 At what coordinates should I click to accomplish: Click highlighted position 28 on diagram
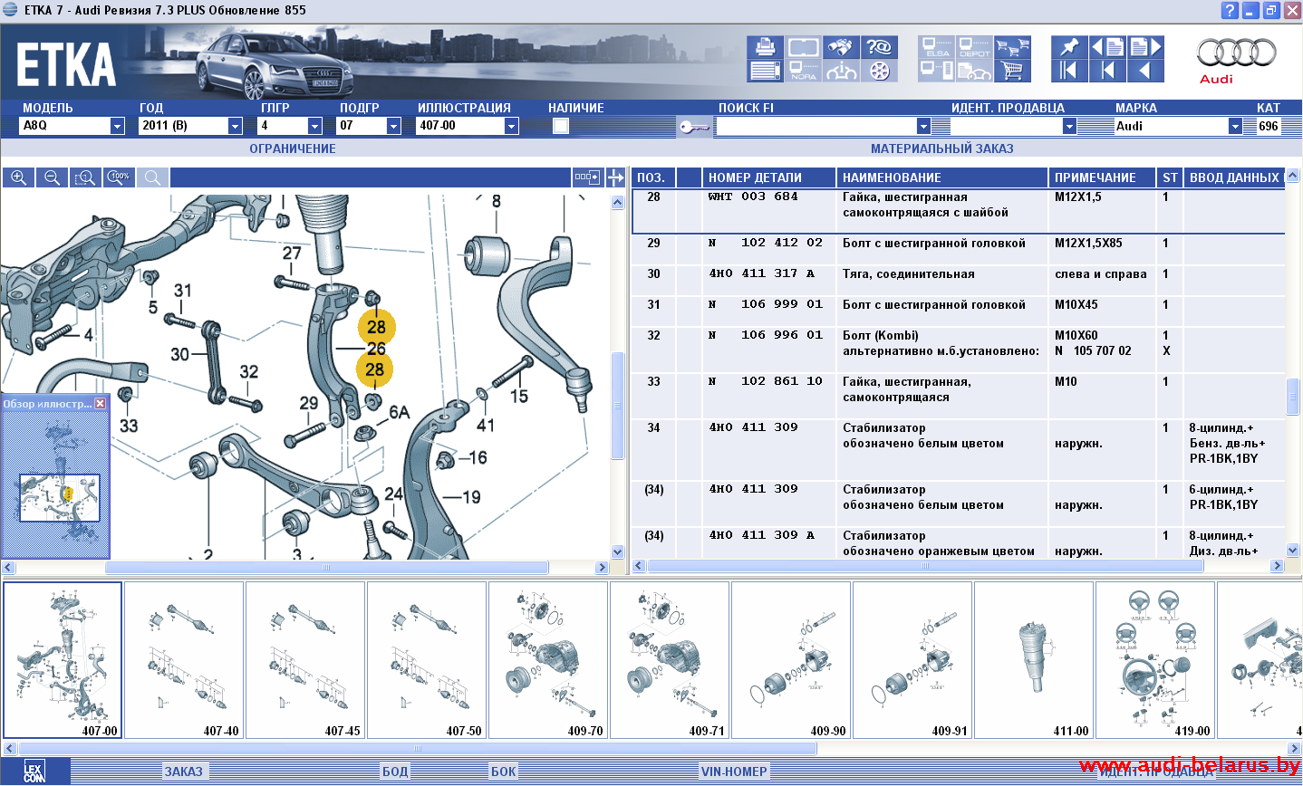376,327
